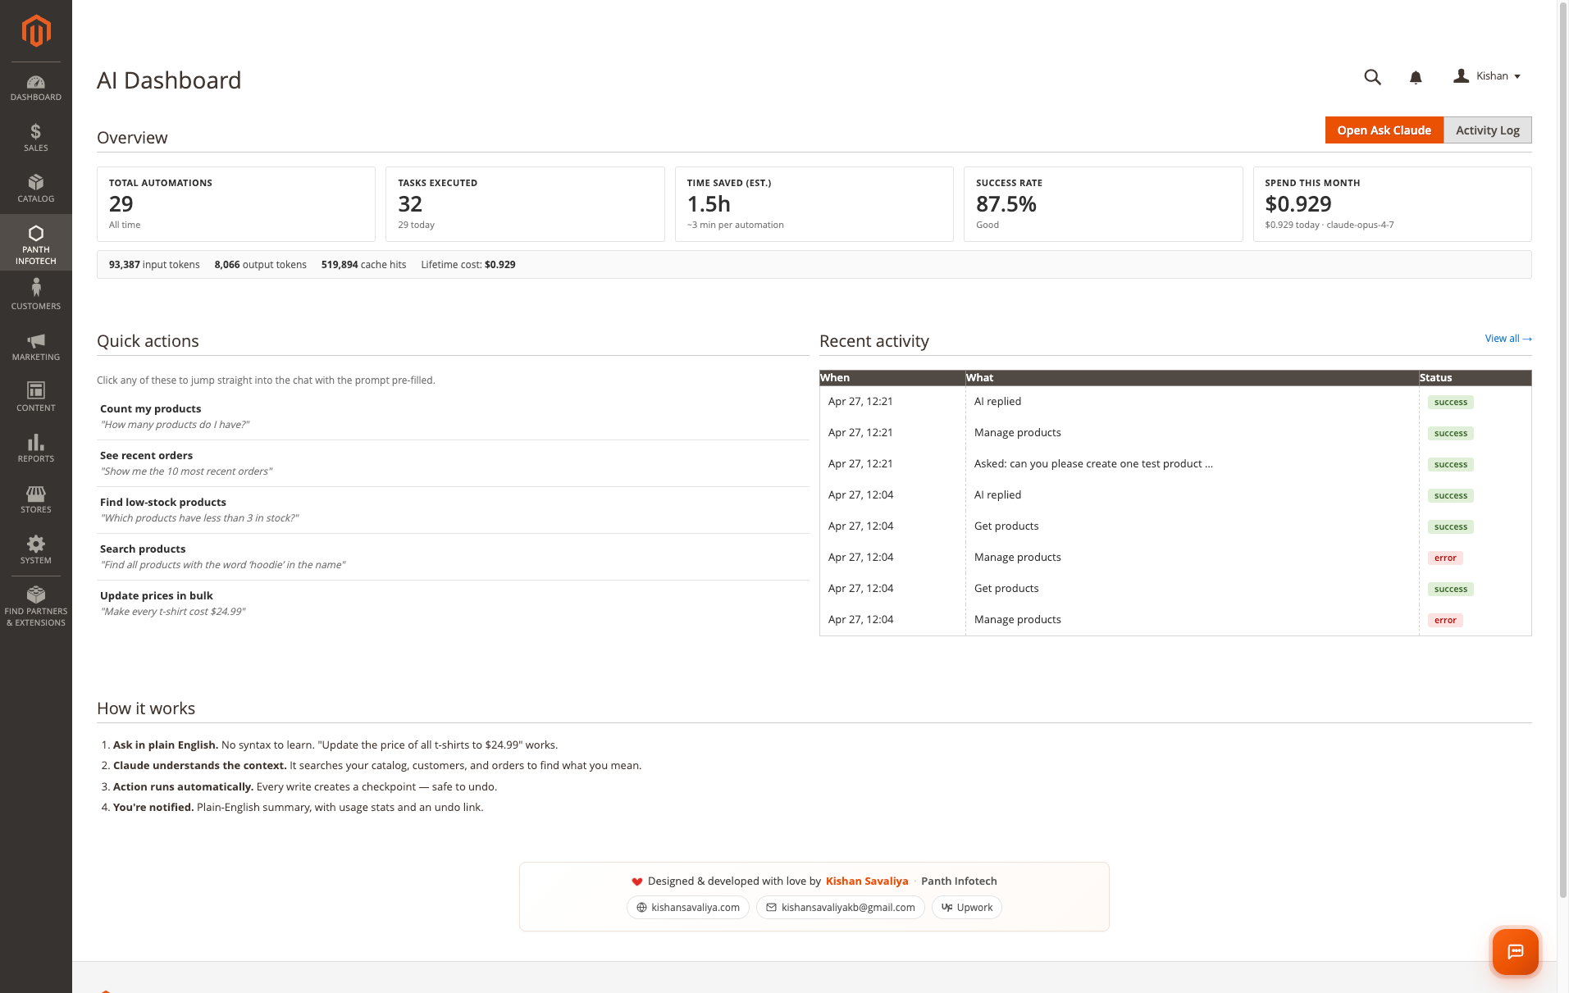This screenshot has width=1569, height=993.
Task: Click the '8,066 output tokens' stat
Action: (x=260, y=265)
